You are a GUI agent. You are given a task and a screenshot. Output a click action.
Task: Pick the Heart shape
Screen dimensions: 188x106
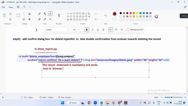(x=83, y=19)
